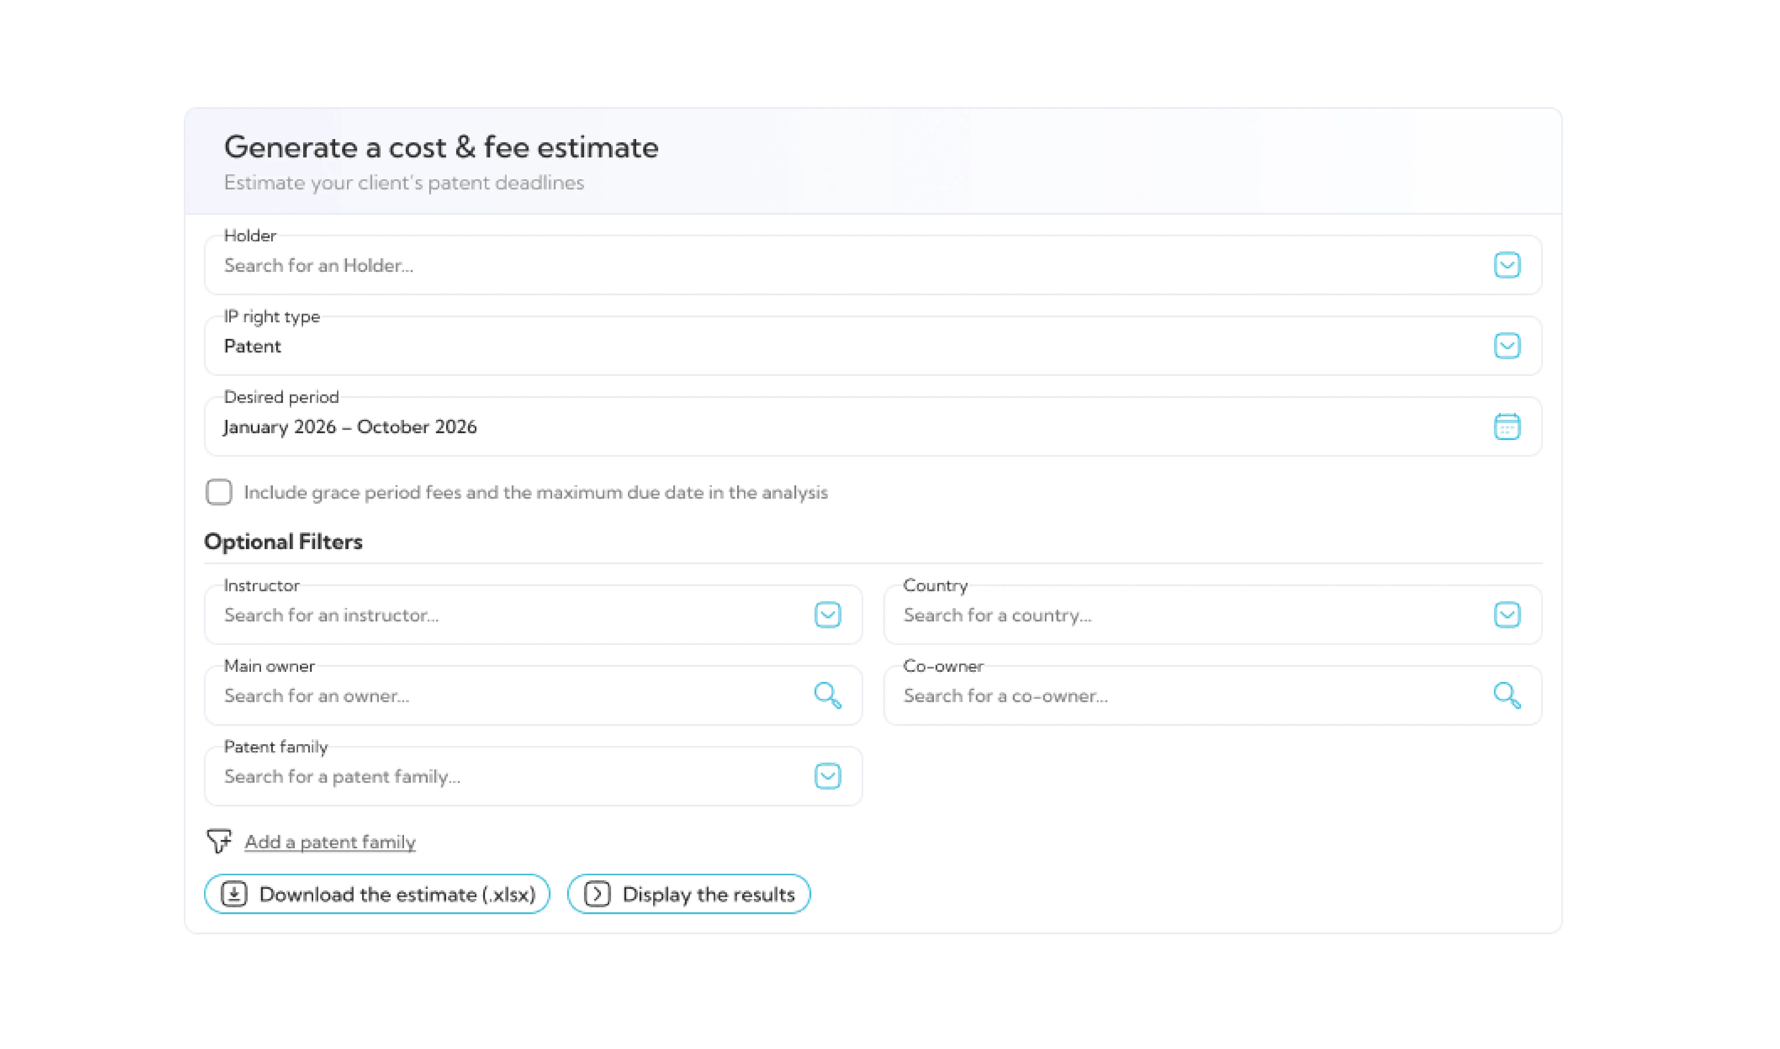Click the magnifier icon in Co-owner field
Viewport: 1780px width, 1049px height.
point(1506,696)
